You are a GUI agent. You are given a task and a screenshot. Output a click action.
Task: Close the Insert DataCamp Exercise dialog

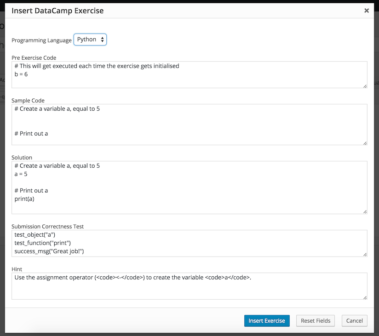367,11
